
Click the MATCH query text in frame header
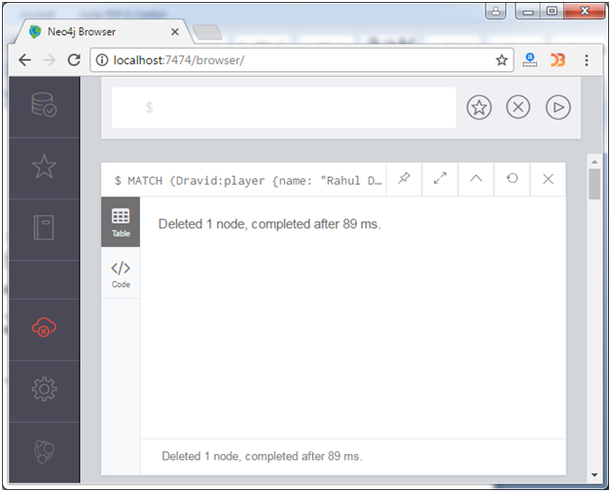tap(248, 181)
